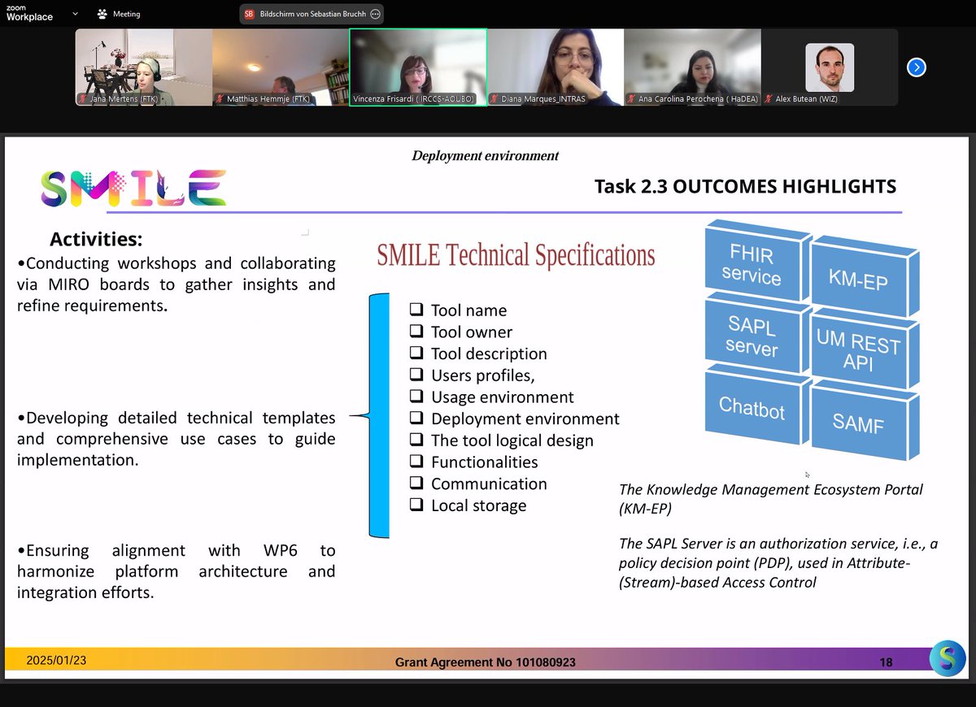Show next participants with the blue arrow
Image resolution: width=976 pixels, height=707 pixels.
(x=917, y=67)
